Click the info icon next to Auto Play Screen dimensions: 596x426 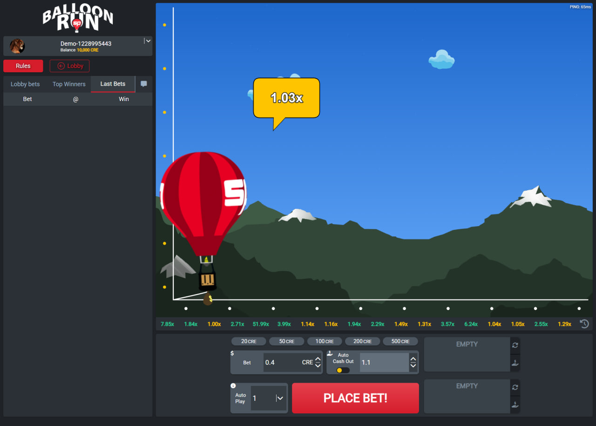(233, 385)
